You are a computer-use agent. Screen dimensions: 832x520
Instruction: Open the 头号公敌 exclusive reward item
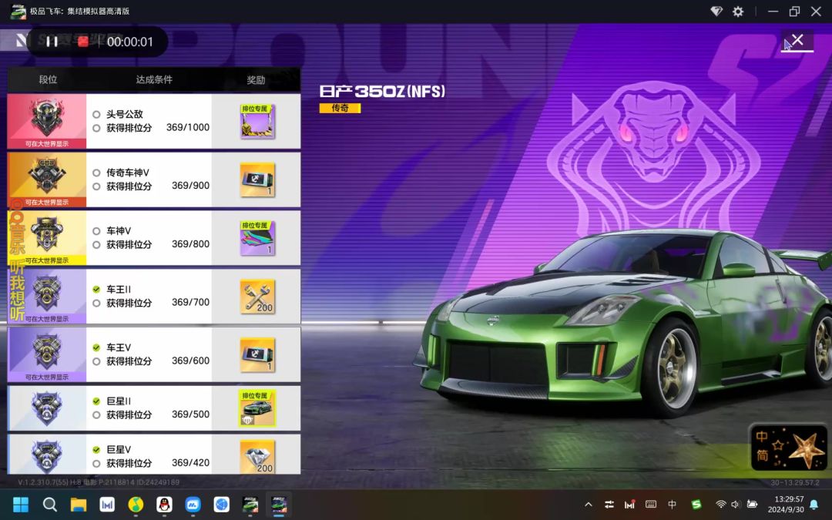point(257,122)
